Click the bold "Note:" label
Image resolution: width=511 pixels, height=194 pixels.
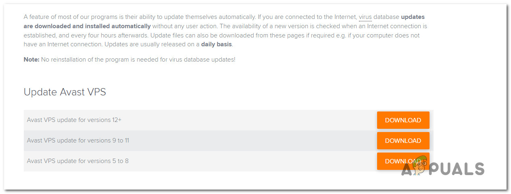[31, 60]
